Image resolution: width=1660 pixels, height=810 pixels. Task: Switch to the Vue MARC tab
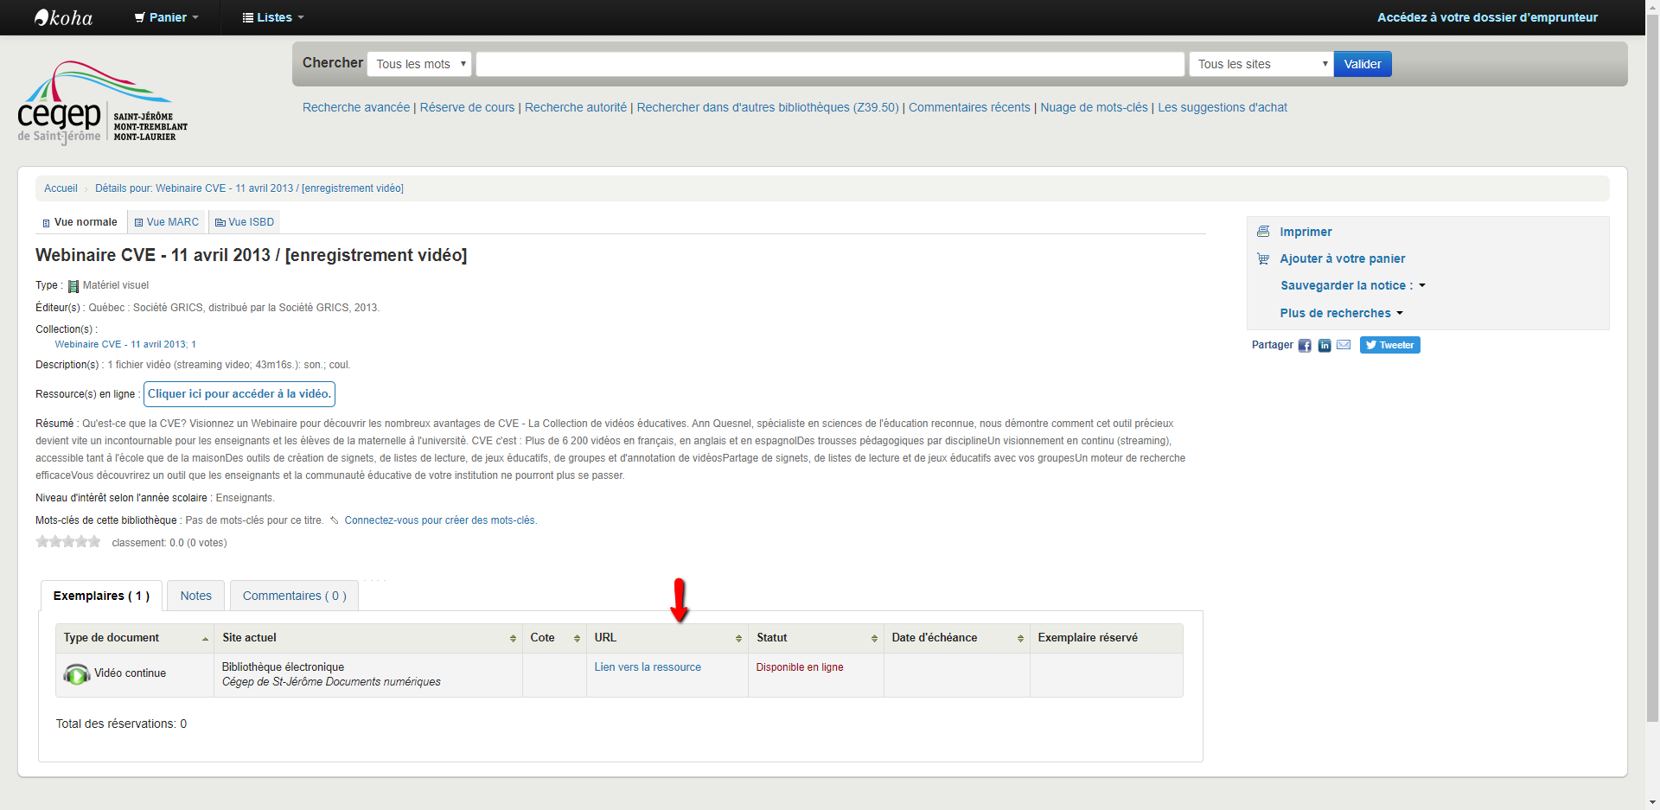coord(167,222)
